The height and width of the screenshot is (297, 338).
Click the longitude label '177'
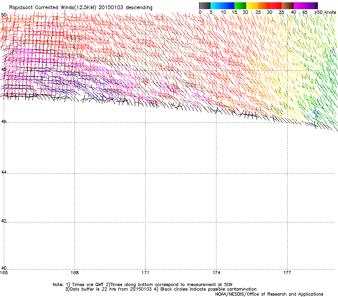tap(287, 273)
